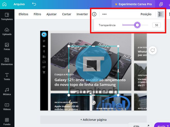Click the Transparência label

tap(107, 25)
